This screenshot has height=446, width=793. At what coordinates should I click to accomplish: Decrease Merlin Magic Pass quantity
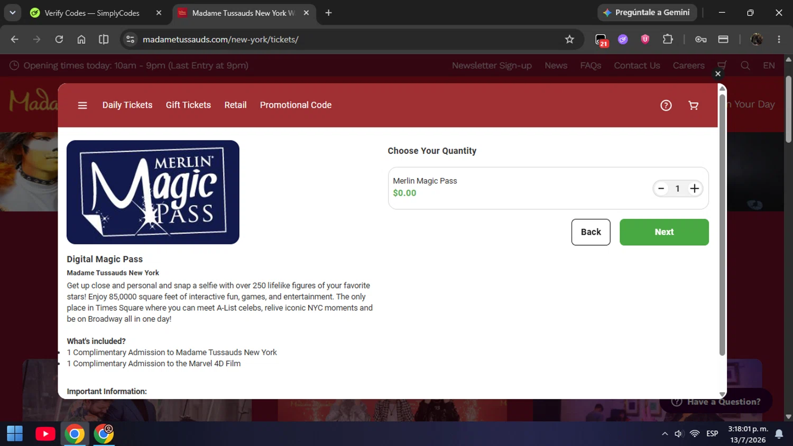pyautogui.click(x=661, y=189)
